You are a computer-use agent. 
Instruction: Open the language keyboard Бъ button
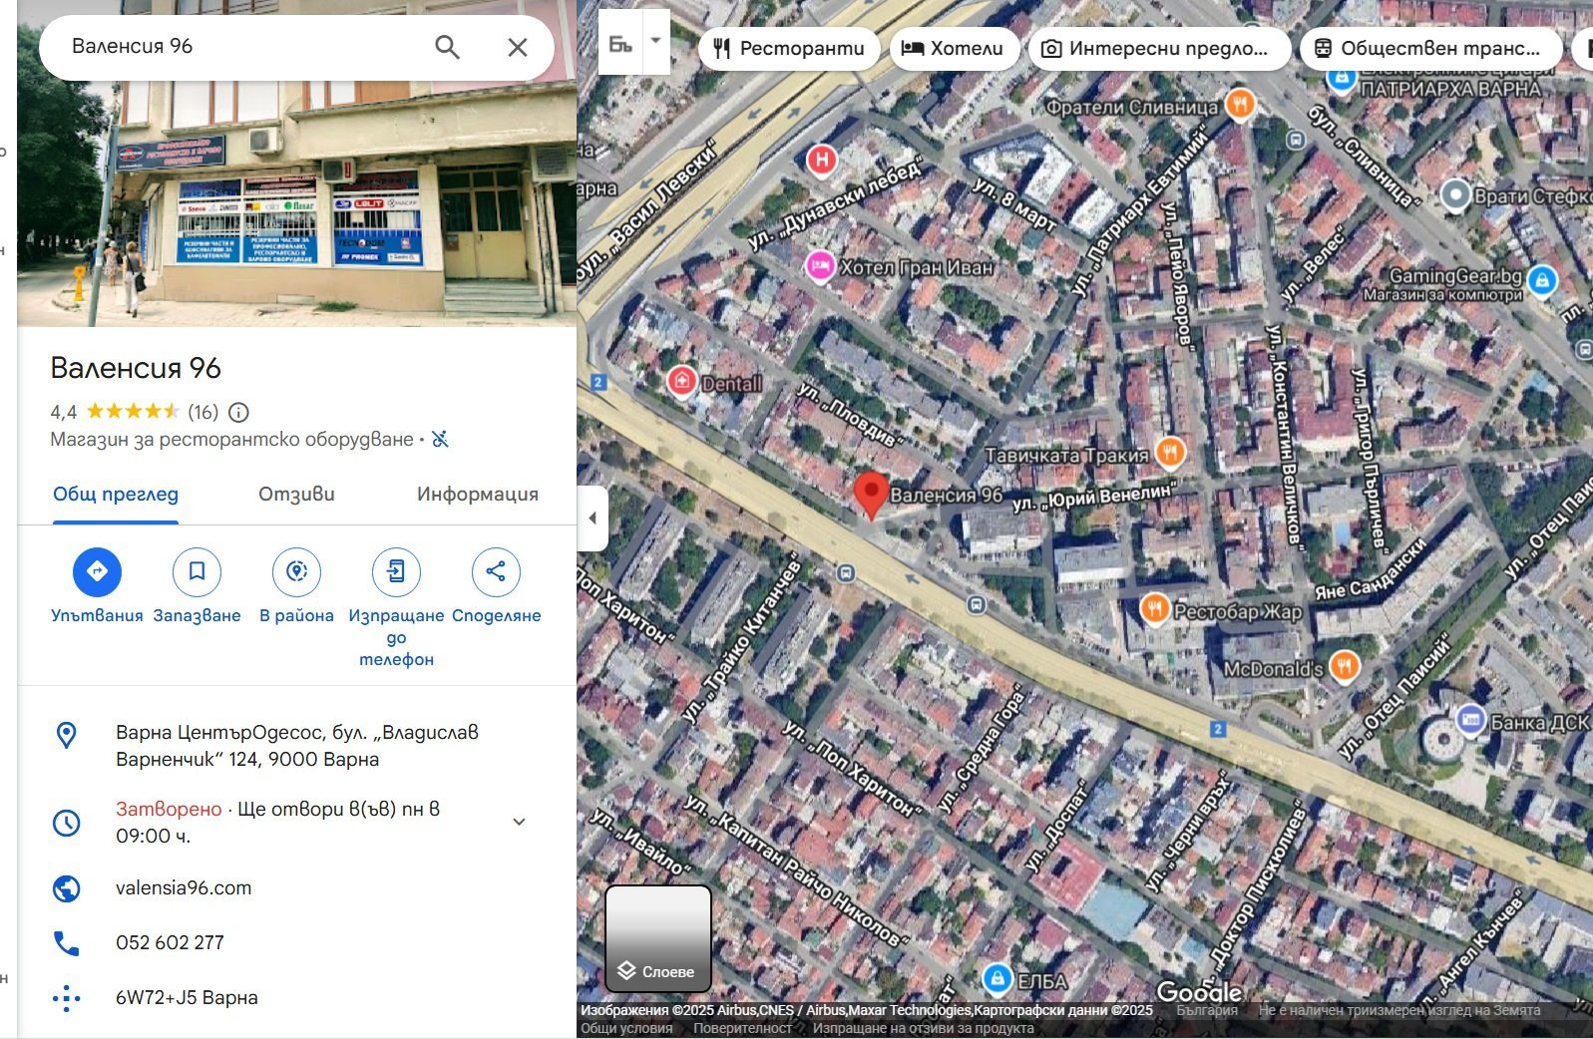[x=620, y=43]
